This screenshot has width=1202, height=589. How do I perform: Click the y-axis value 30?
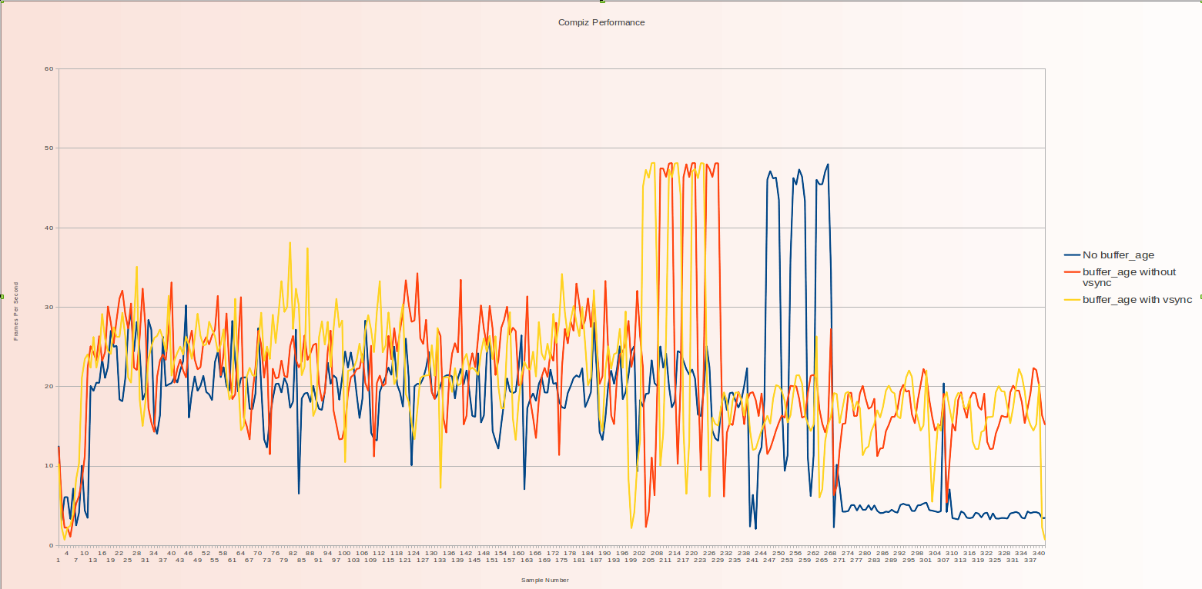(x=49, y=307)
